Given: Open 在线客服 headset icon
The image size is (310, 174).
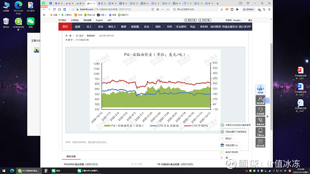Looking at the screenshot, I should coord(260,111).
